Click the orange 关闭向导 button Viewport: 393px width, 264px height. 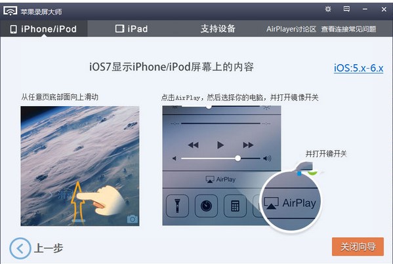(358, 247)
